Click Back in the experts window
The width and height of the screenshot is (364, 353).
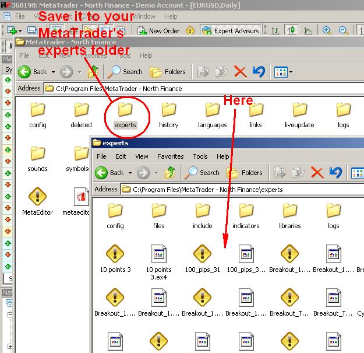(109, 173)
